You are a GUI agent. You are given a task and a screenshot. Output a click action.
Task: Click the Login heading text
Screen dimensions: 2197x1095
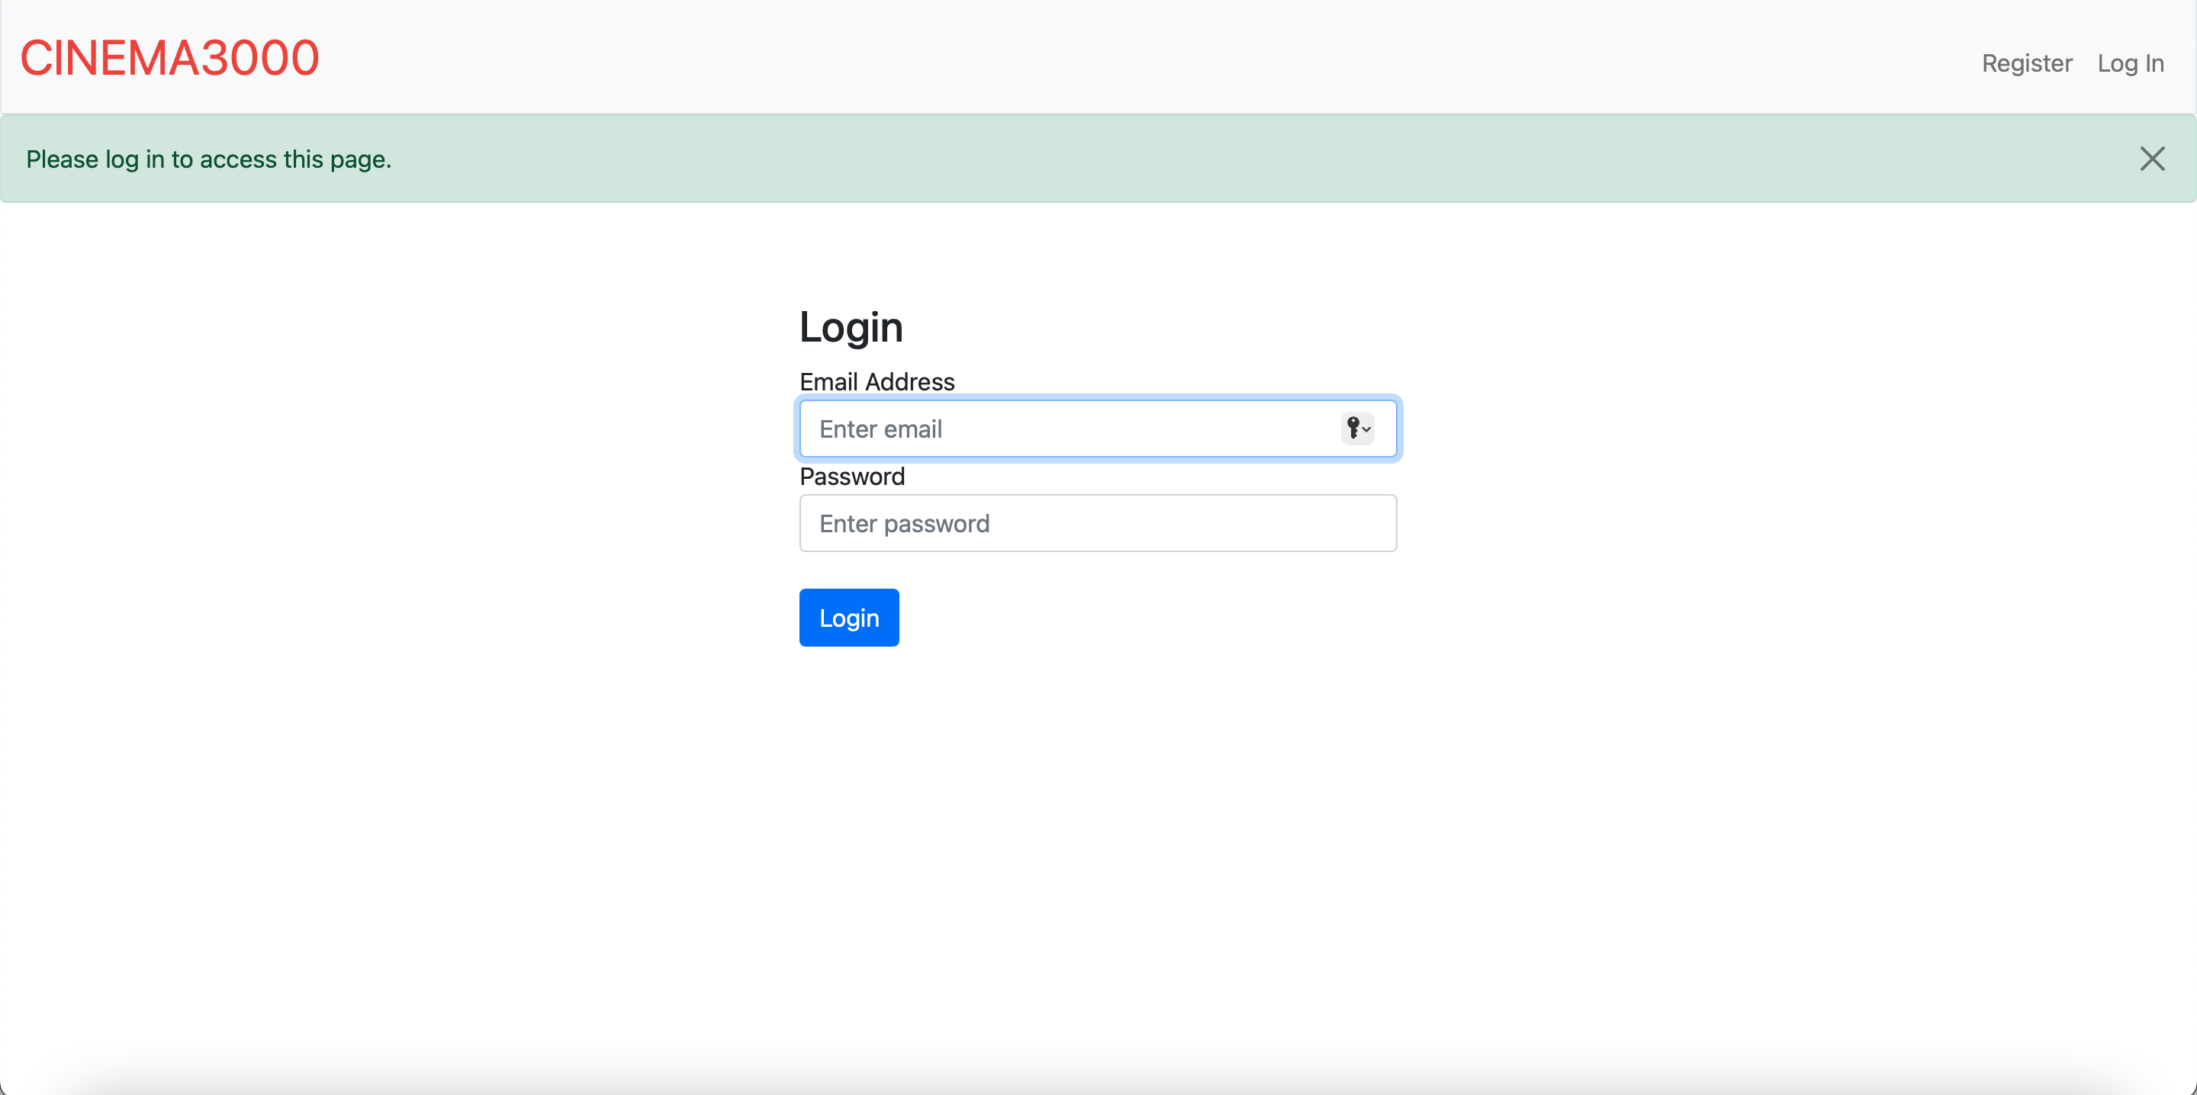coord(851,327)
